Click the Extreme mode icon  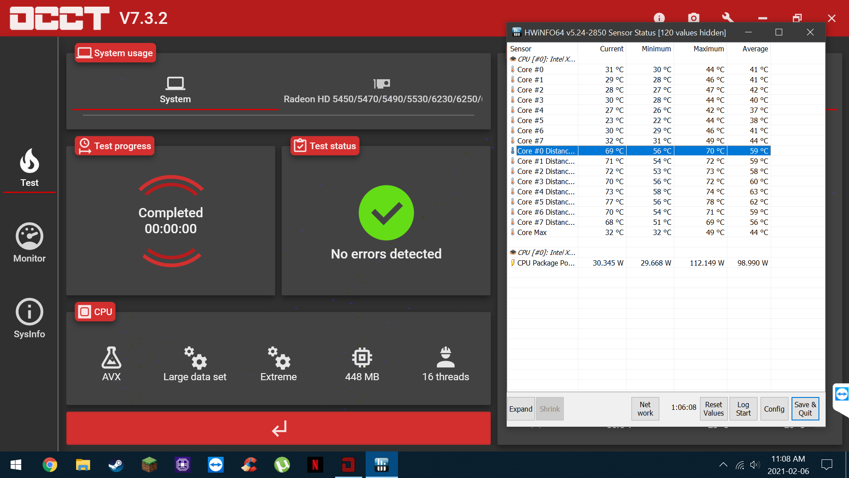click(x=279, y=358)
